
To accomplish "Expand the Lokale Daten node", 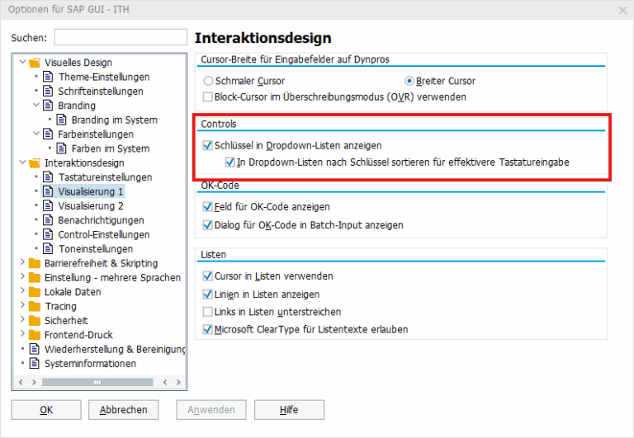I will pyautogui.click(x=22, y=291).
